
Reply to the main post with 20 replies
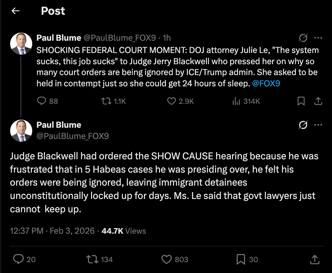tap(18, 259)
